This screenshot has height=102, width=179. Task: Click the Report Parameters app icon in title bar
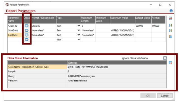pyautogui.click(x=7, y=5)
